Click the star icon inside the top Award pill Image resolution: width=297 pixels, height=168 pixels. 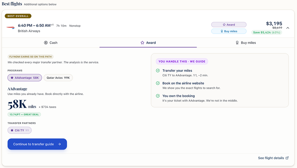[224, 25]
